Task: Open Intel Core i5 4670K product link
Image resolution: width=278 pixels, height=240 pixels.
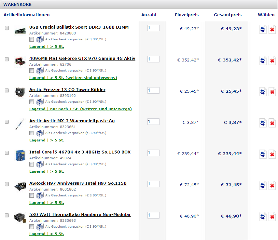Action: [x=80, y=152]
